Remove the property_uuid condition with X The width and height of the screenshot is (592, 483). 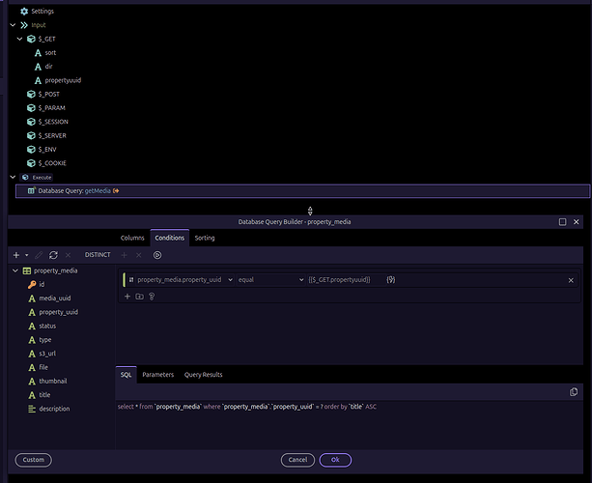(571, 280)
